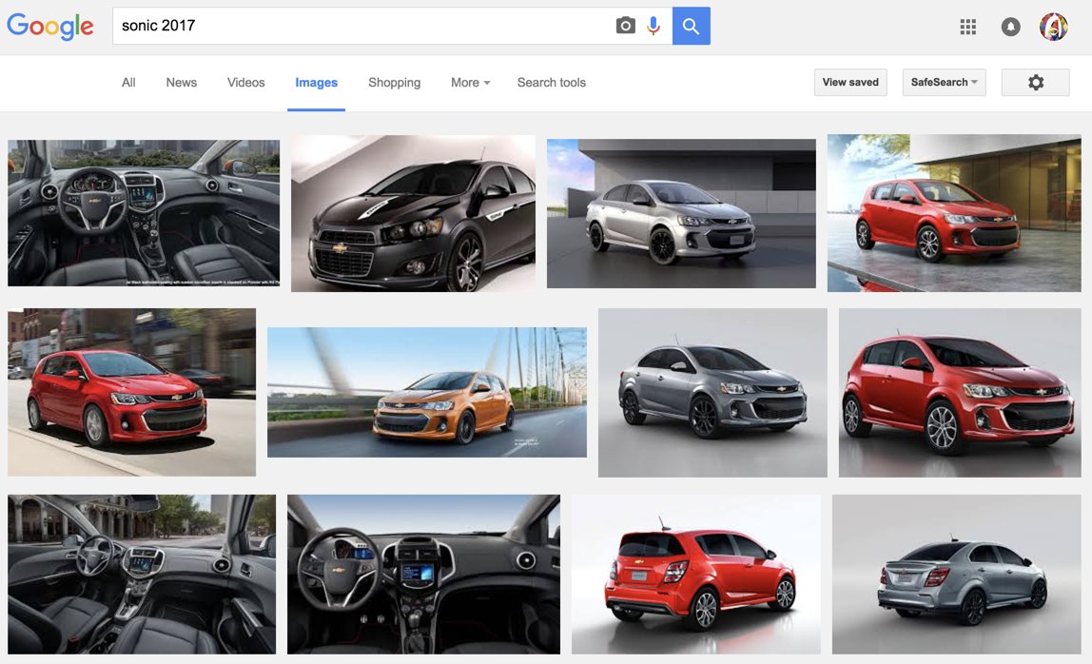The width and height of the screenshot is (1092, 664).
Task: Open the orange hatchback on bridge image
Action: coord(427,392)
